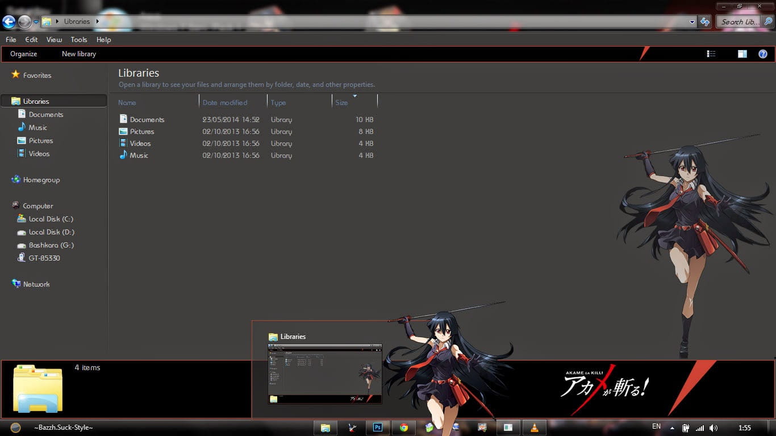Select the Pictures library icon in file list

point(123,131)
